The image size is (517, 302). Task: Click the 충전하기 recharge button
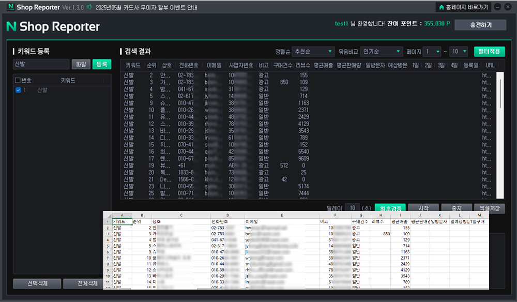pyautogui.click(x=480, y=25)
